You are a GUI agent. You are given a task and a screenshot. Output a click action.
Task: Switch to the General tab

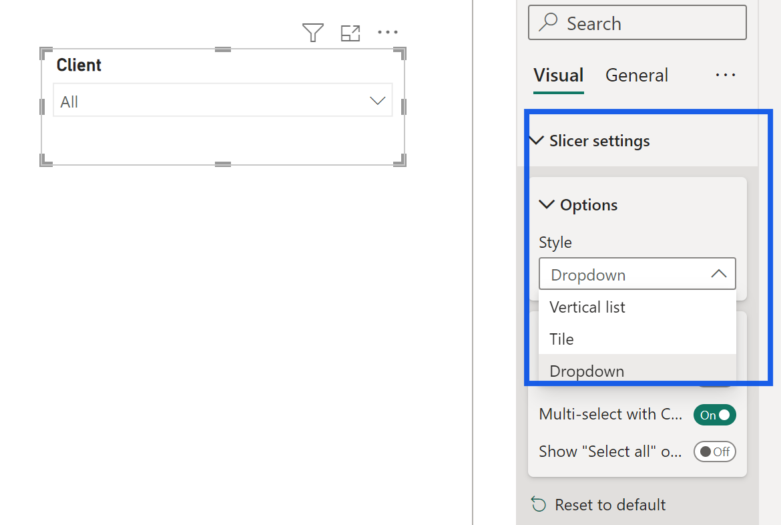click(x=637, y=75)
